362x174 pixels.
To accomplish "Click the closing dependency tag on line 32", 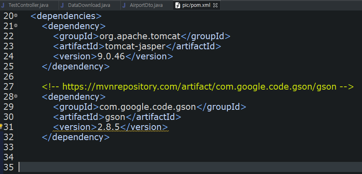I will pyautogui.click(x=76, y=137).
